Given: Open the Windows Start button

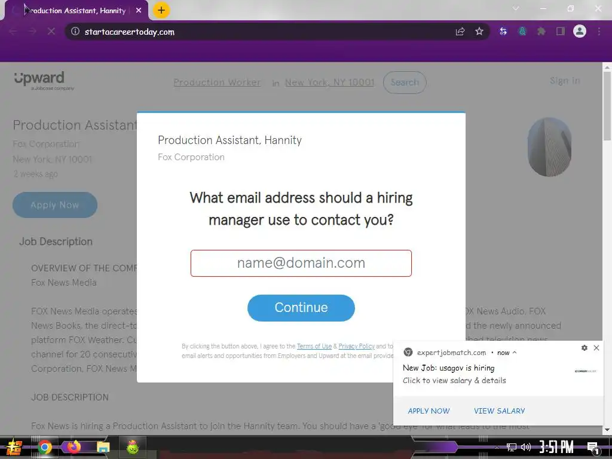Looking at the screenshot, I should (13, 447).
